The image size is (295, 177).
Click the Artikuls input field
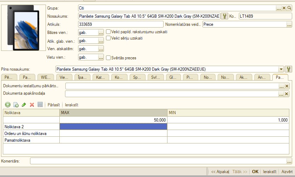pos(120,24)
